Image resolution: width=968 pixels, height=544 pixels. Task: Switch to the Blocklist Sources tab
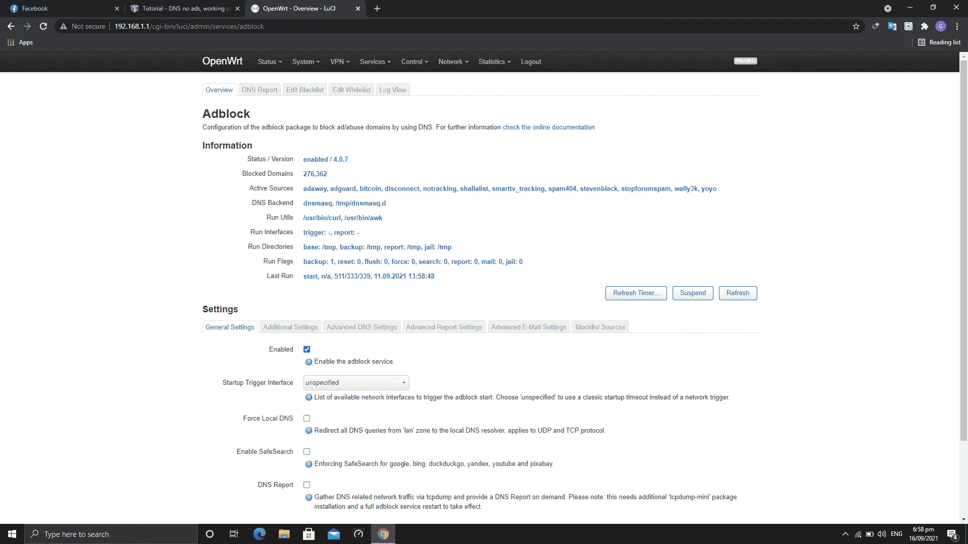click(600, 327)
